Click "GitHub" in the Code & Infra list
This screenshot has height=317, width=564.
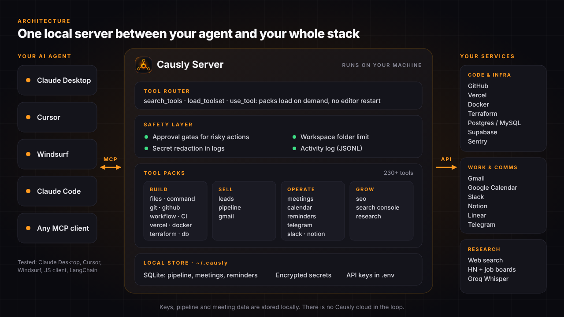tap(478, 86)
